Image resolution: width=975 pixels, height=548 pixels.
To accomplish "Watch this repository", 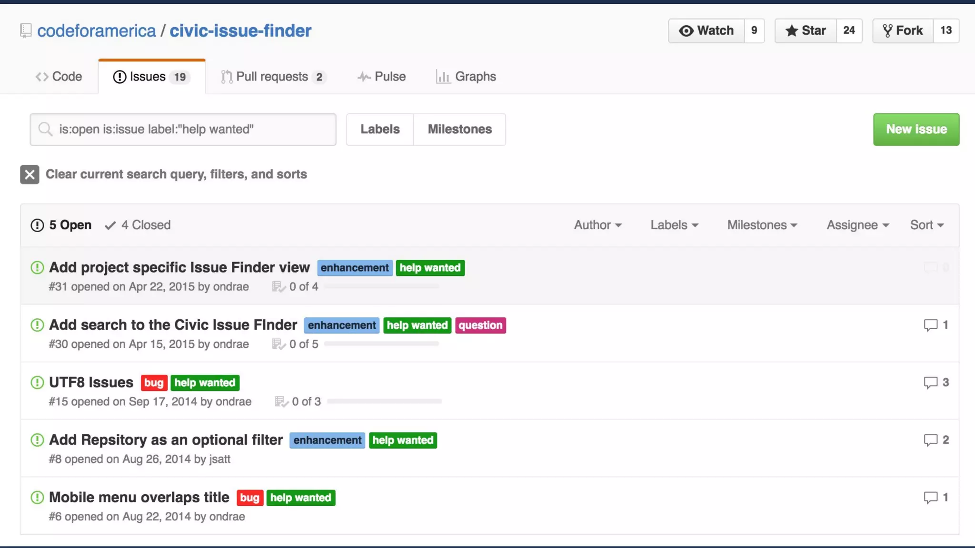I will pyautogui.click(x=706, y=31).
